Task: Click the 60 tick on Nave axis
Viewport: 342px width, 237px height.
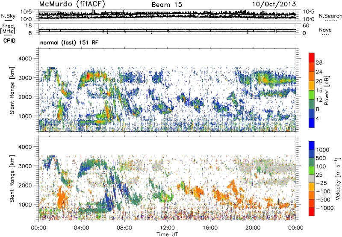Action: pos(306,26)
